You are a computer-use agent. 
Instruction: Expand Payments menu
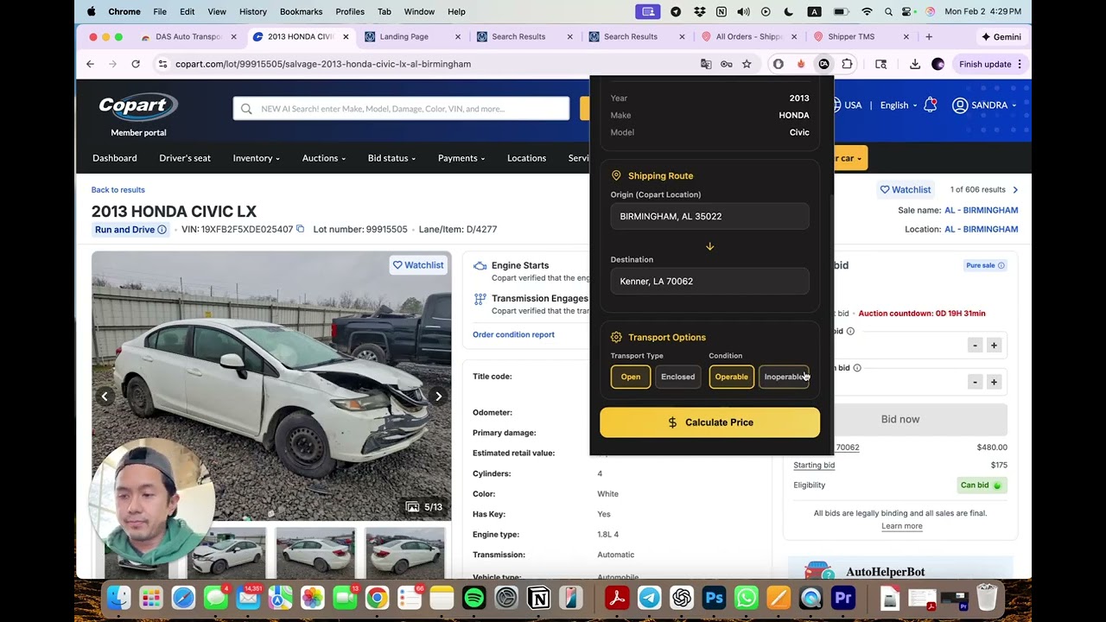click(461, 158)
